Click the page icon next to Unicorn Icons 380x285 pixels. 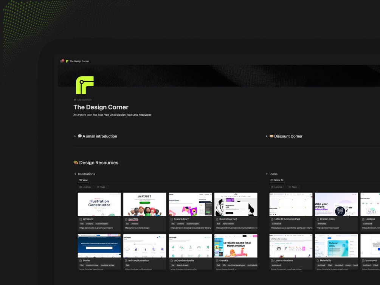pyautogui.click(x=318, y=219)
